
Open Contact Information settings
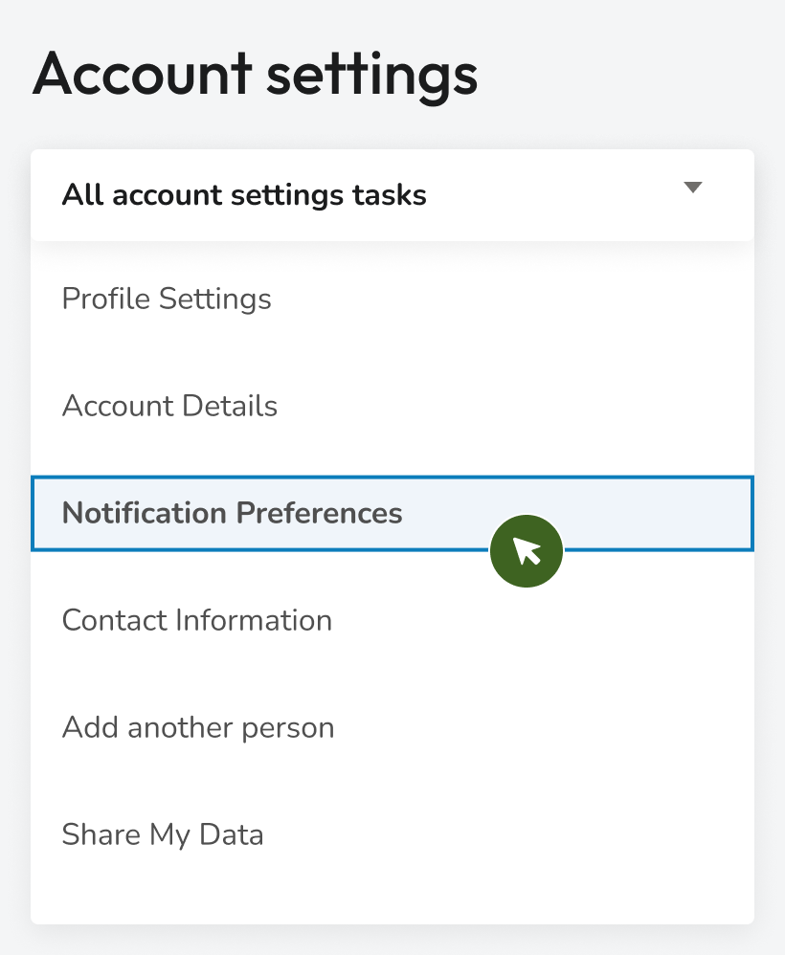[196, 620]
